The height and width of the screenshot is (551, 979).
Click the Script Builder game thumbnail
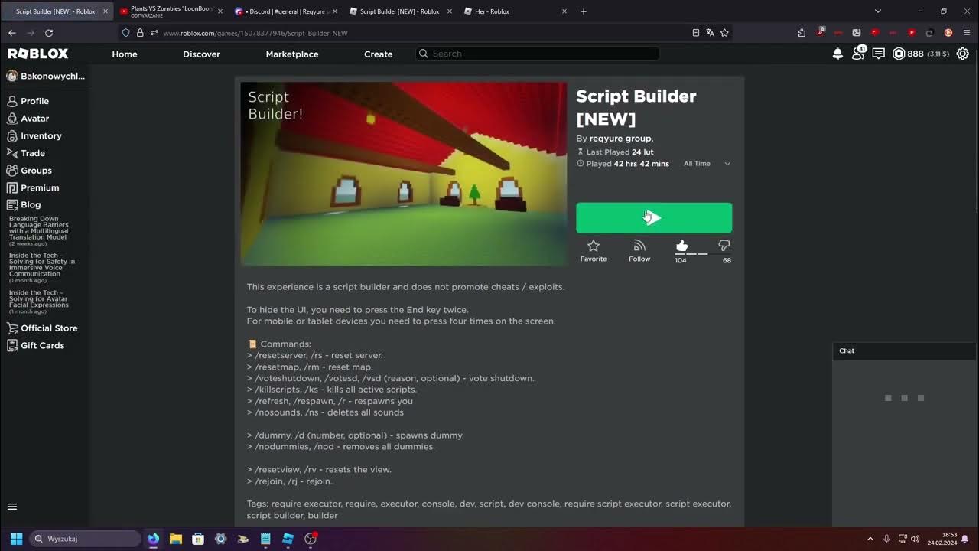[404, 174]
